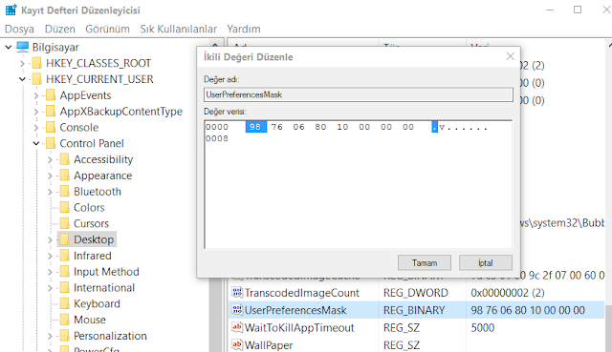The width and height of the screenshot is (612, 352).
Task: Click the Mouse folder icon
Action: [65, 320]
